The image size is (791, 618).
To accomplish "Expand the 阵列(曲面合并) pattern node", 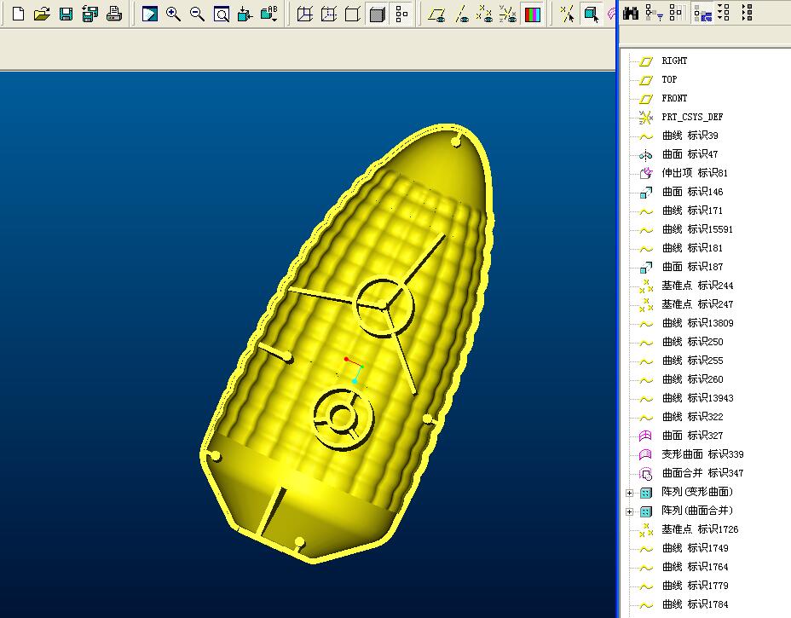I will 630,511.
